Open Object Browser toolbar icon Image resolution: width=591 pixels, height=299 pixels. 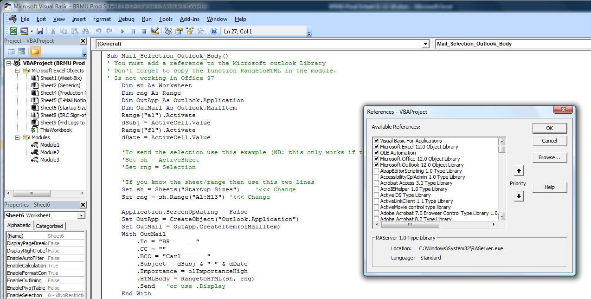click(189, 31)
